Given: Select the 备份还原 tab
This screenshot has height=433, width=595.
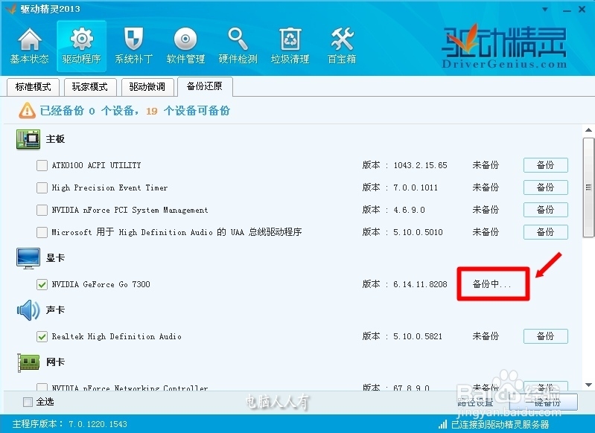Looking at the screenshot, I should [x=205, y=86].
